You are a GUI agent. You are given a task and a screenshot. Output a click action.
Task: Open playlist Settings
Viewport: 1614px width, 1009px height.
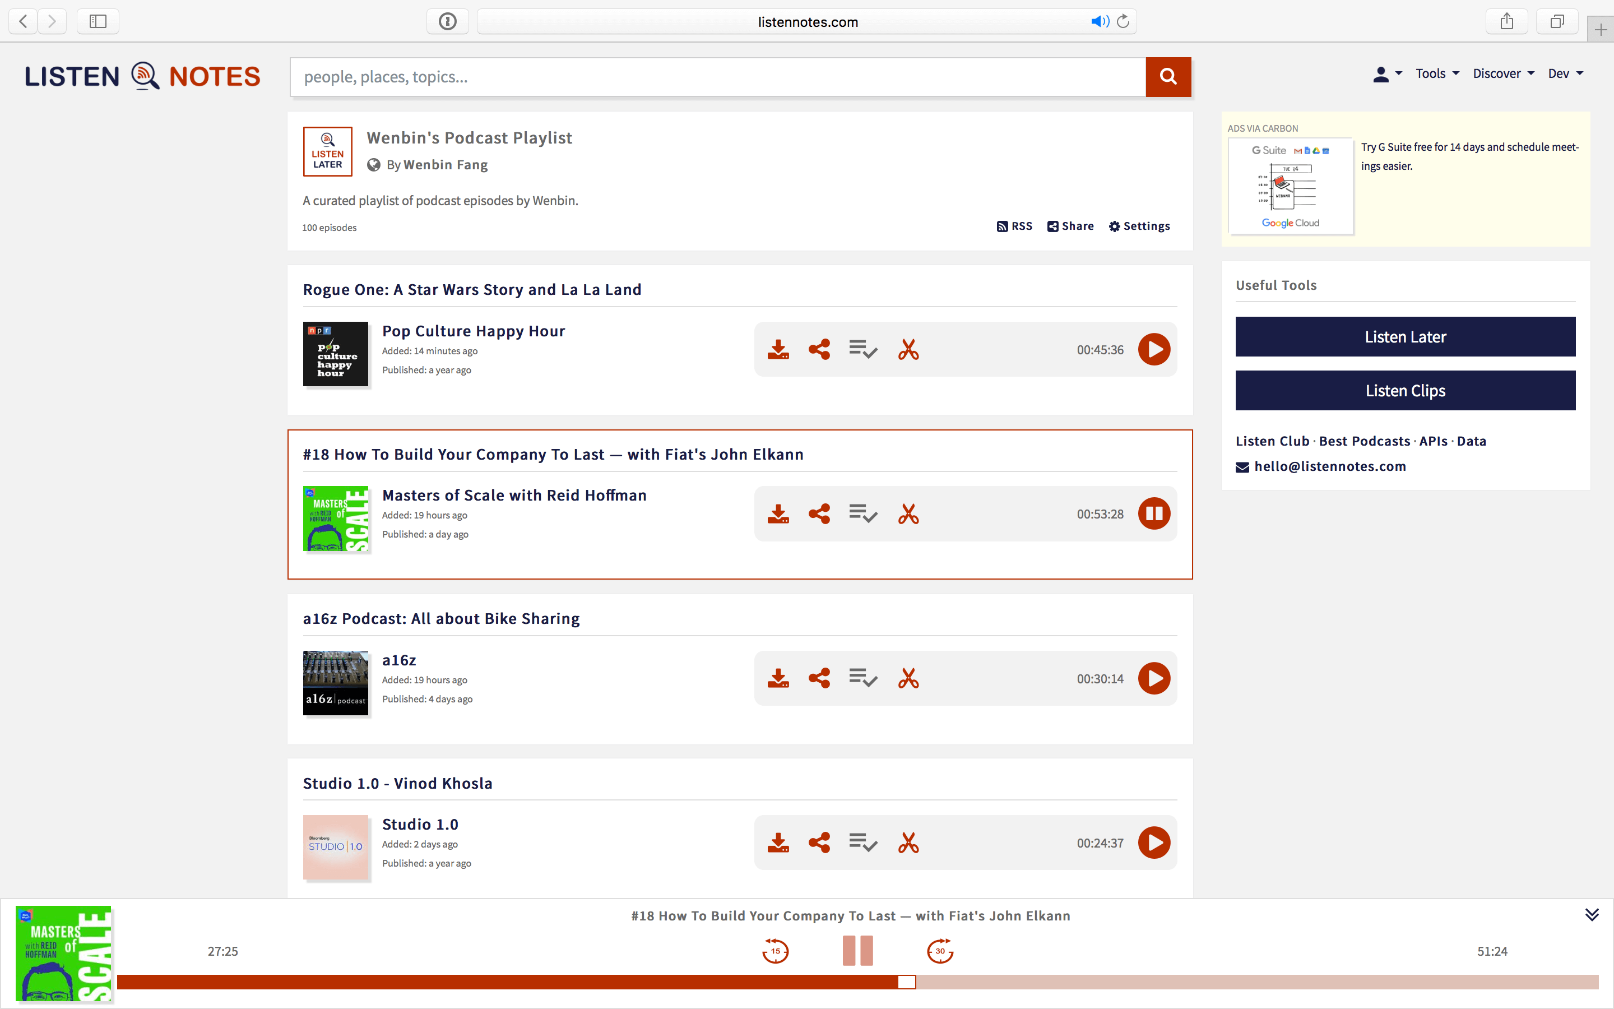1139,226
